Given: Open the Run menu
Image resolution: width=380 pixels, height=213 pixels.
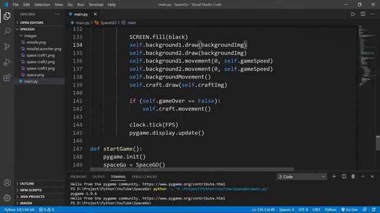Looking at the screenshot, I should click(x=81, y=5).
